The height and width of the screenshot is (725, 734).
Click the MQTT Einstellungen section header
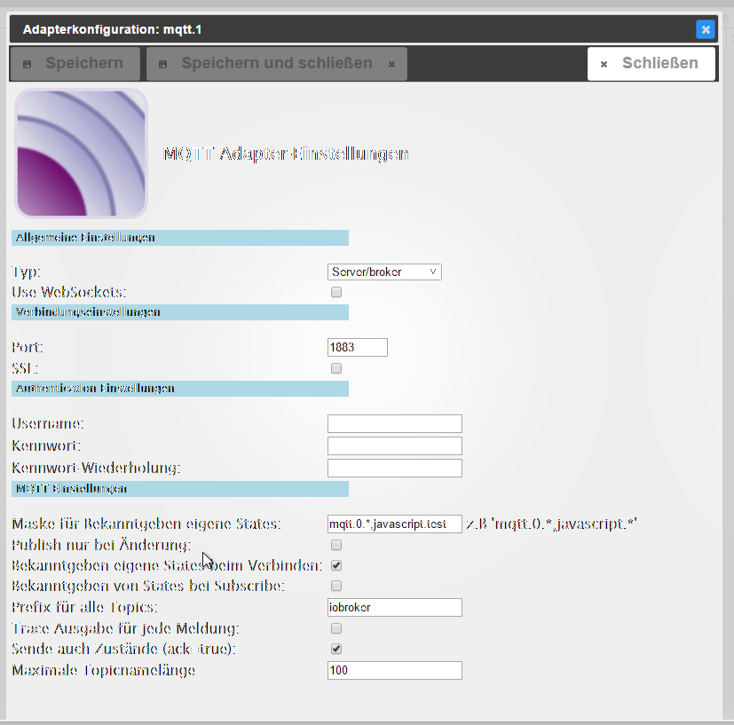click(x=180, y=489)
